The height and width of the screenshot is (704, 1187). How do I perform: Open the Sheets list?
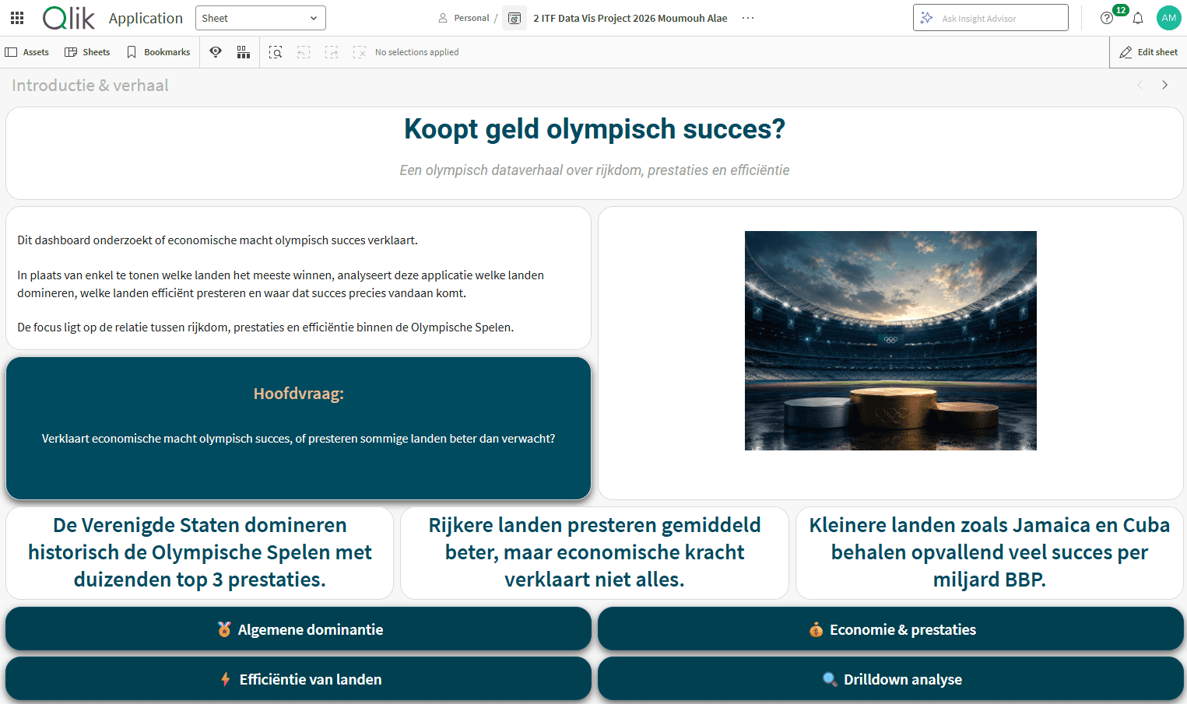(x=87, y=52)
